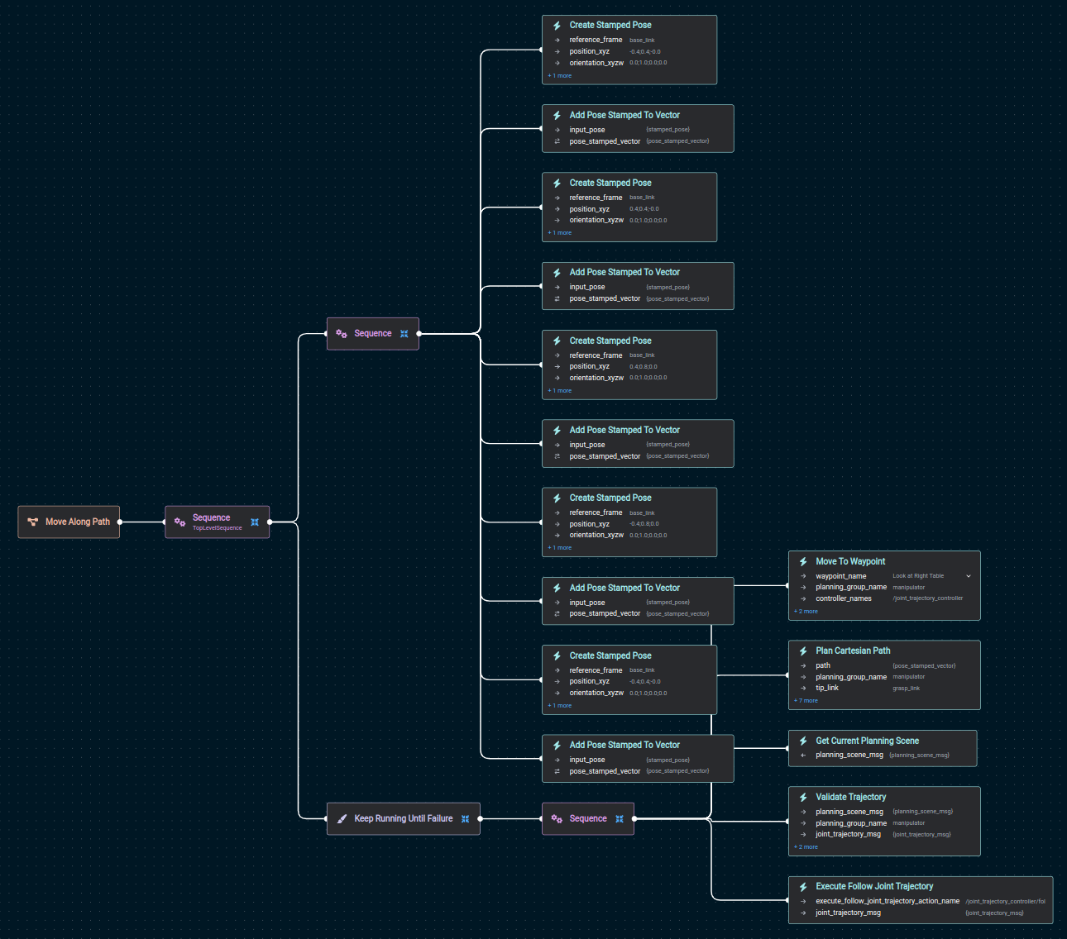Viewport: 1067px width, 939px height.
Task: Click position_xyz value '0.4;0.4;-0.0'
Action: (644, 209)
